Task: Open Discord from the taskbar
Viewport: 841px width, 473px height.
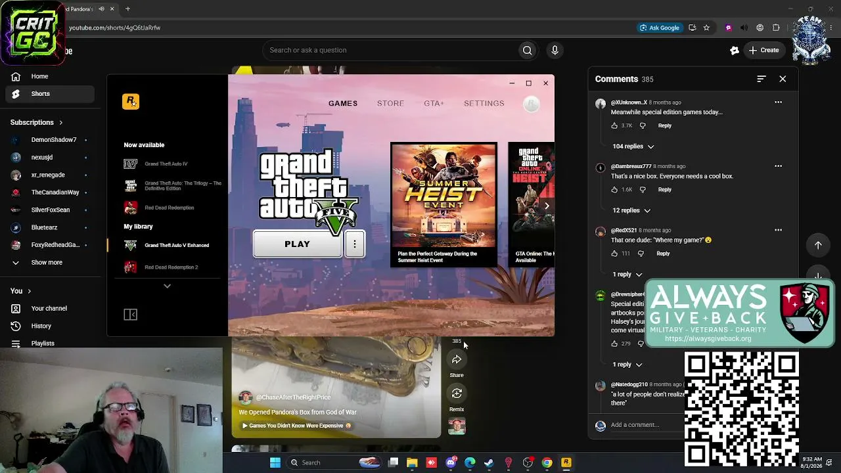Action: coord(451,462)
